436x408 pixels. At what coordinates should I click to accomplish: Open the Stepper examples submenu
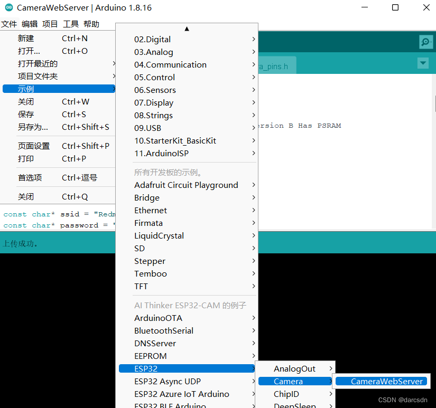point(187,261)
